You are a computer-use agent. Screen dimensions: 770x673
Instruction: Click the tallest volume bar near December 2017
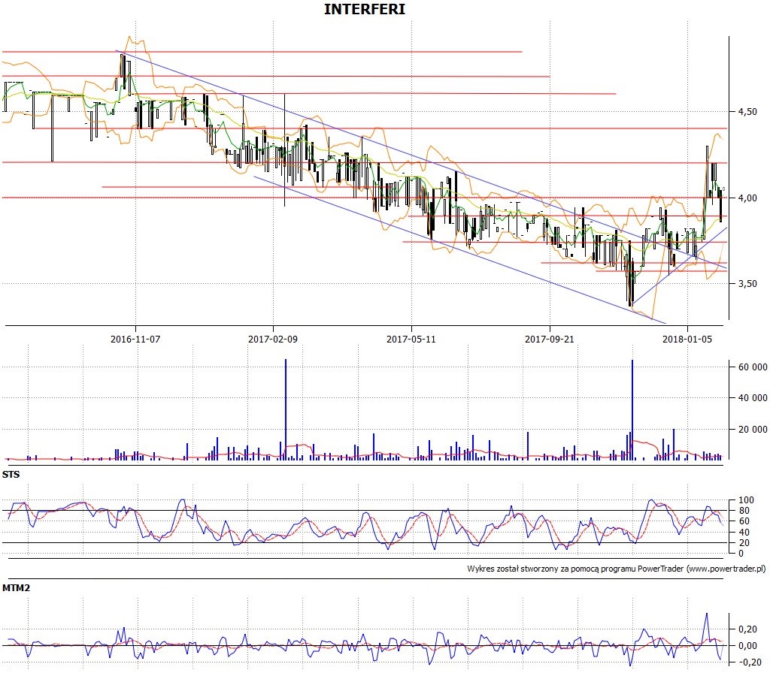[632, 409]
